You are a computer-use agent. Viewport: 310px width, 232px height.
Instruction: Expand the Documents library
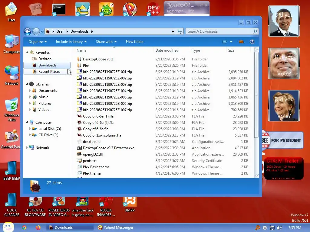(x=30, y=91)
